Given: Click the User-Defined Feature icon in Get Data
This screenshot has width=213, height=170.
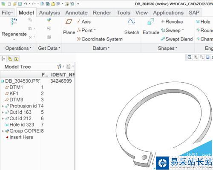Looking at the screenshot, I should tap(49, 20).
